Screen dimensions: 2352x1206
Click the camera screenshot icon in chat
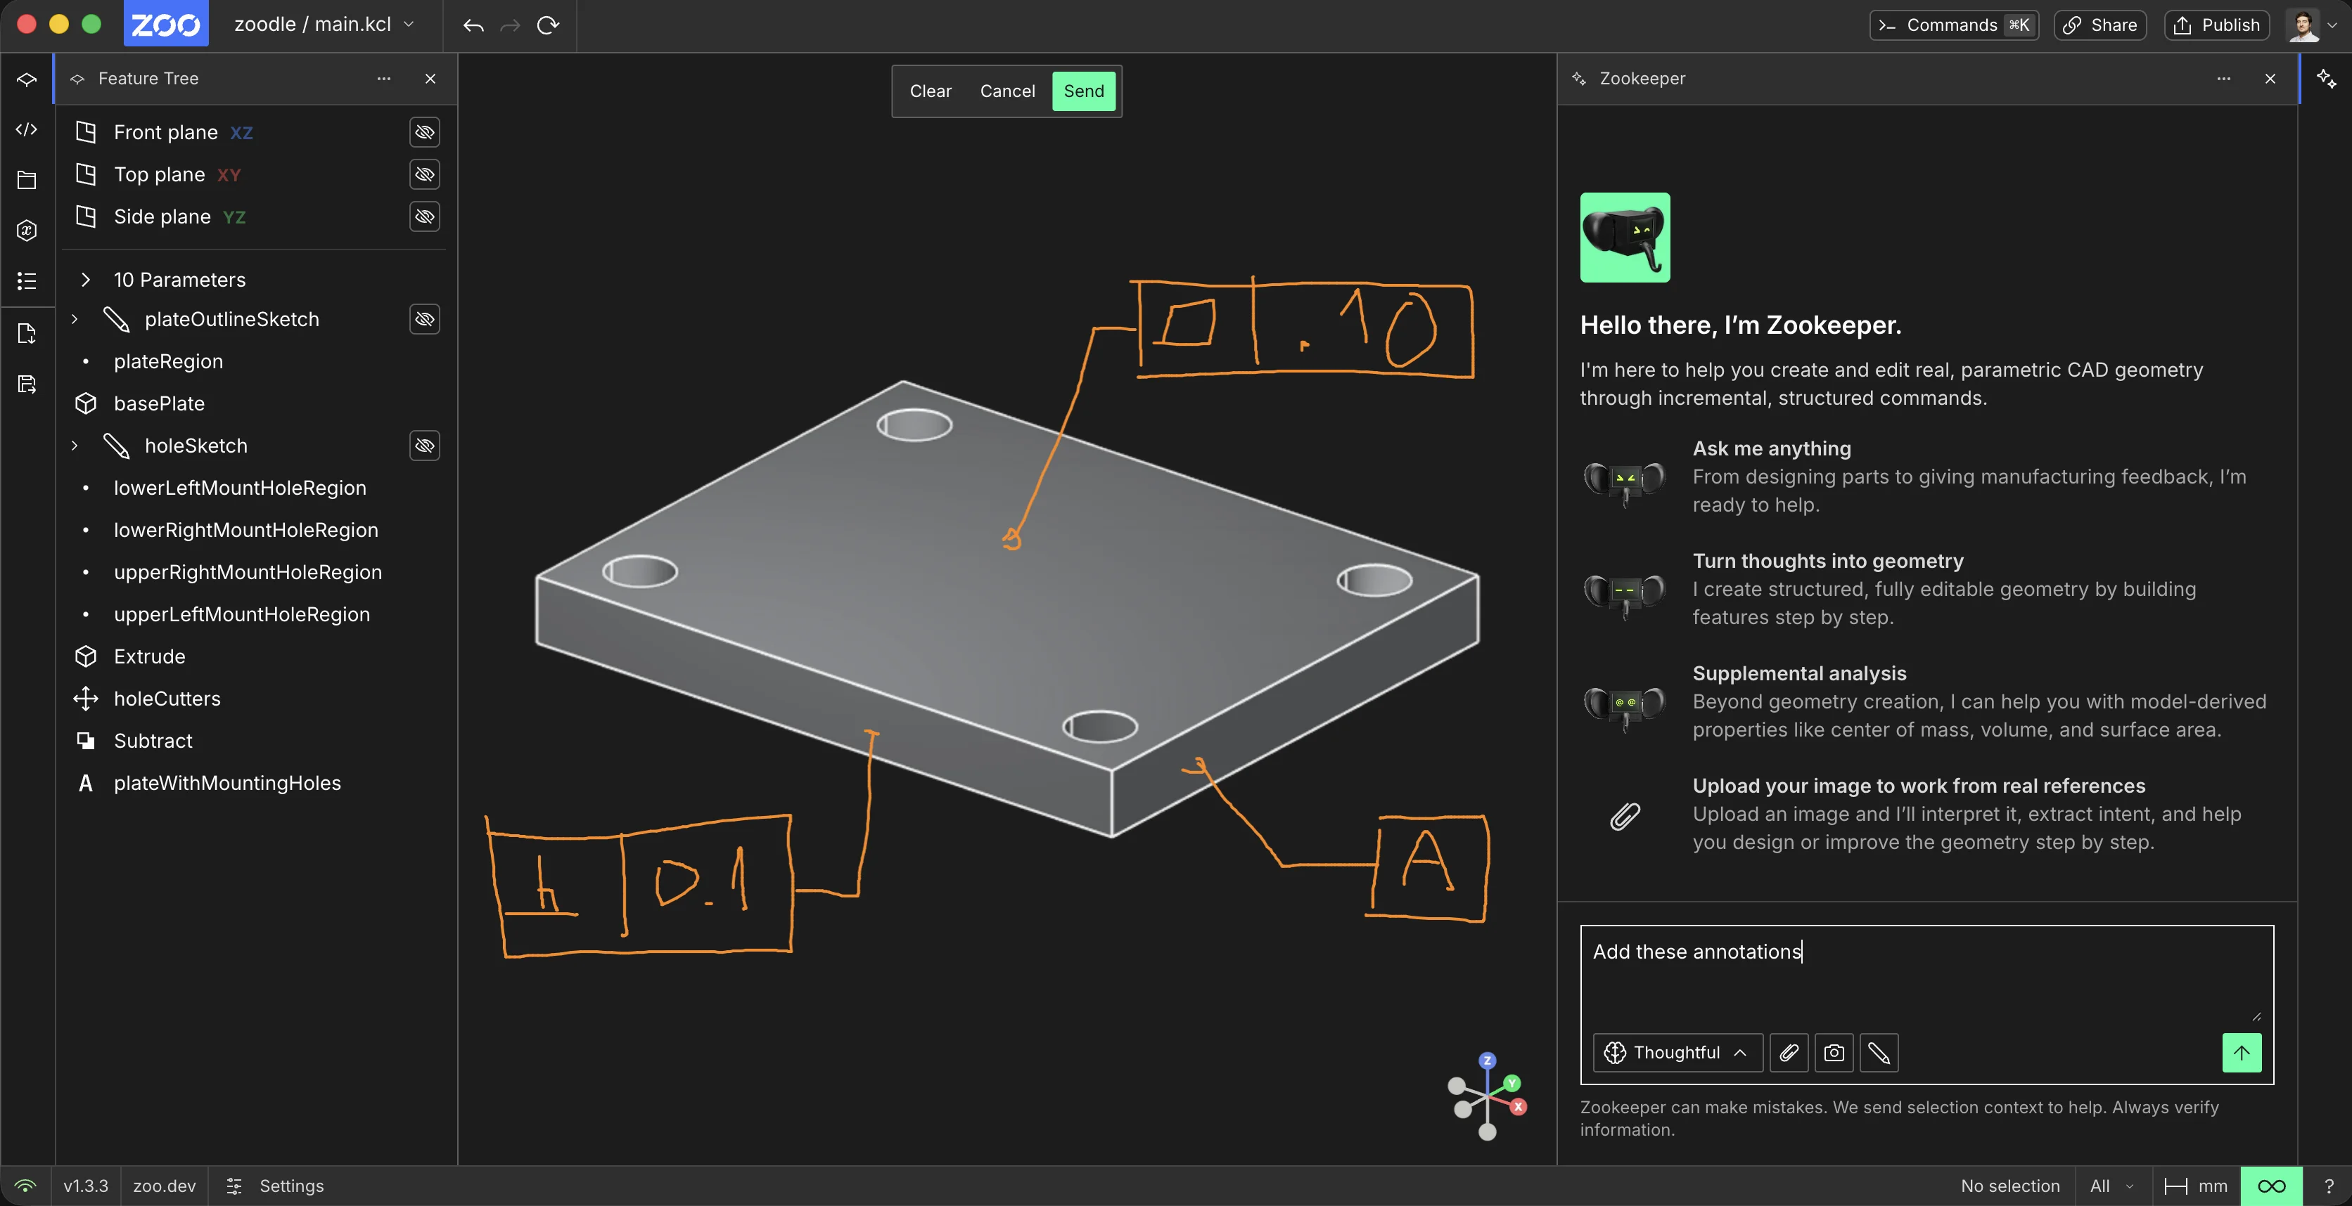tap(1834, 1053)
